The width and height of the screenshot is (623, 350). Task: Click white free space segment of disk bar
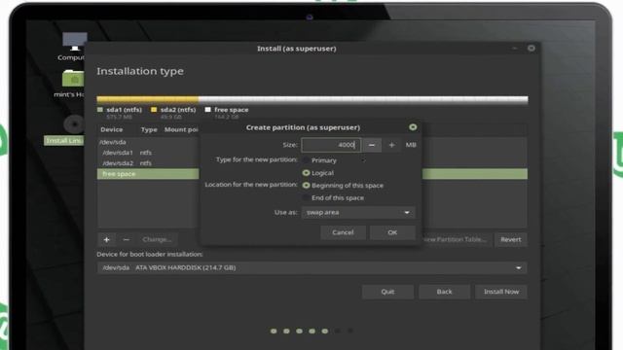363,99
